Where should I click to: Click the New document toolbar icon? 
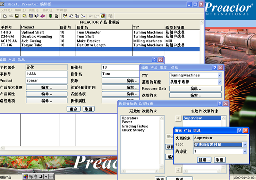[5, 16]
